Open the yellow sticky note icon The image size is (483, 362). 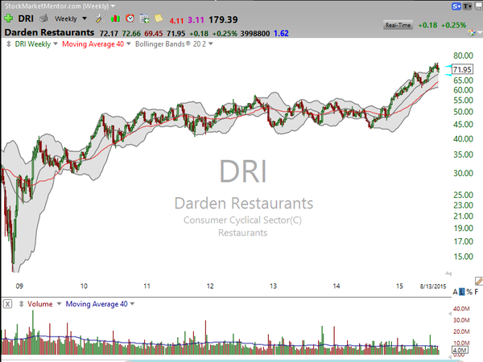coord(159,19)
